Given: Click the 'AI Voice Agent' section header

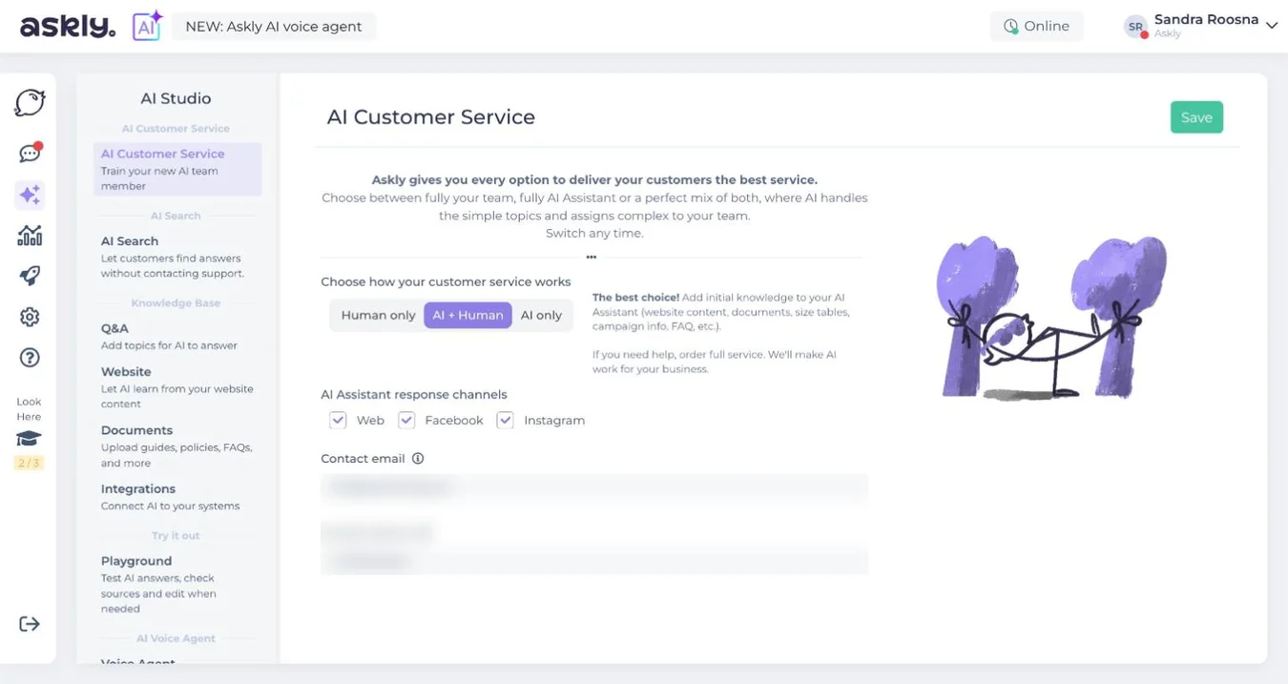Looking at the screenshot, I should [x=176, y=639].
